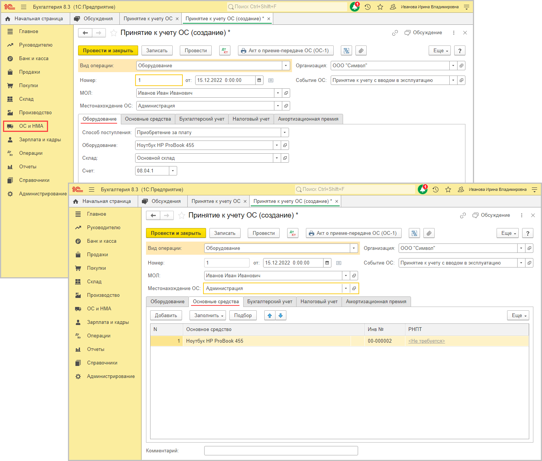The width and height of the screenshot is (542, 461).
Task: Expand Счет 08.04.1 dropdown
Action: pos(173,171)
